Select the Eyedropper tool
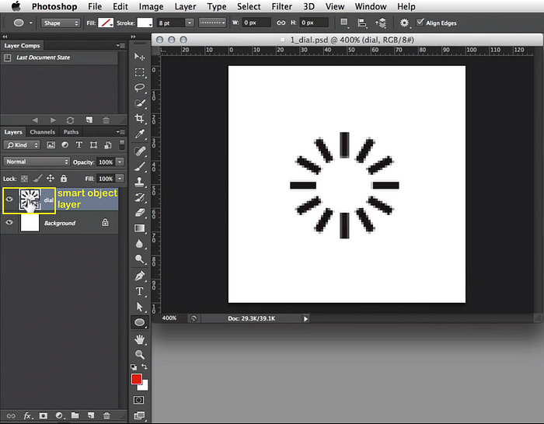This screenshot has height=424, width=544. [x=139, y=134]
